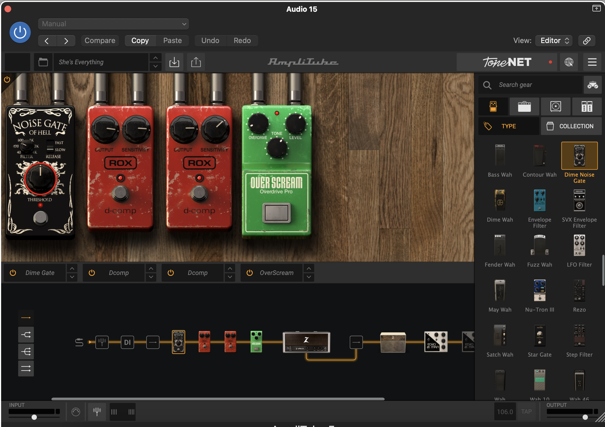The width and height of the screenshot is (605, 427).
Task: Toggle stomp section power in top-left corner
Action: pos(7,80)
